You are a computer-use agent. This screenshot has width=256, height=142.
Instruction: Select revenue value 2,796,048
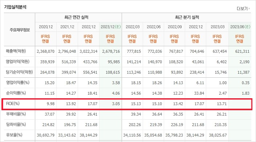tap(67, 51)
